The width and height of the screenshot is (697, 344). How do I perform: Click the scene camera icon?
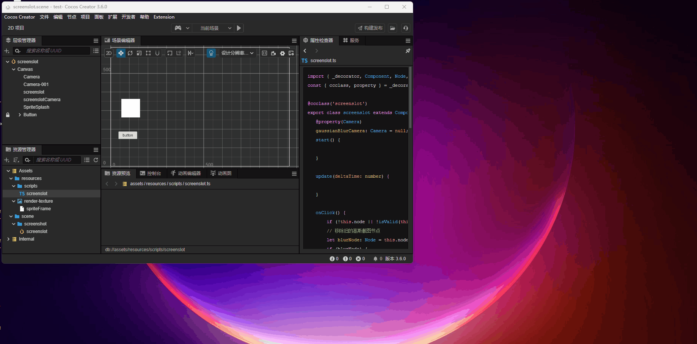pos(273,53)
